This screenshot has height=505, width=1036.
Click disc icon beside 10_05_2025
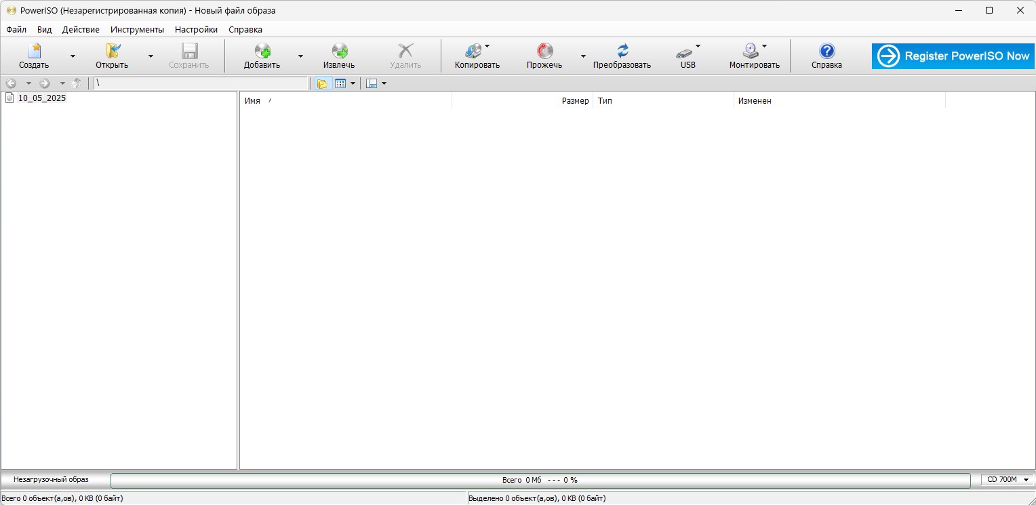click(x=9, y=98)
